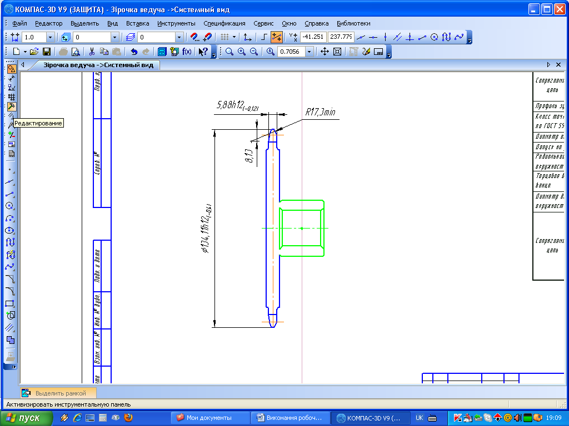Open the grid options dropdown arrow
Screen dimensions: 569x426
tap(234, 37)
